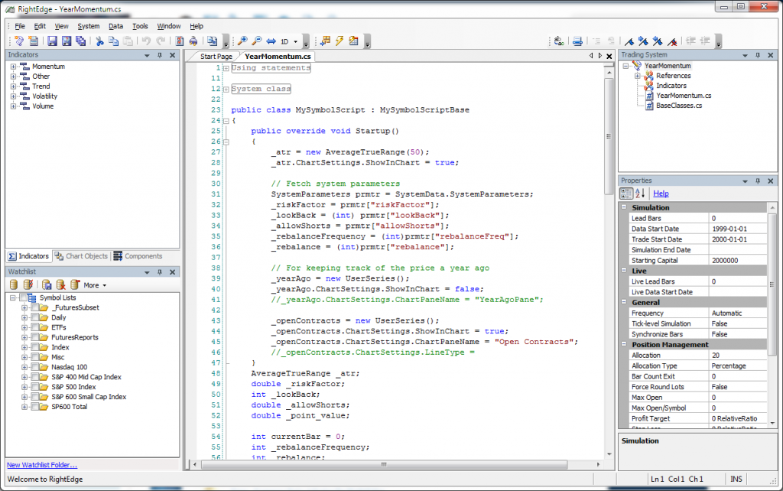Click the Watchlist save cylinder icon
Image resolution: width=783 pixels, height=491 pixels.
coord(47,285)
